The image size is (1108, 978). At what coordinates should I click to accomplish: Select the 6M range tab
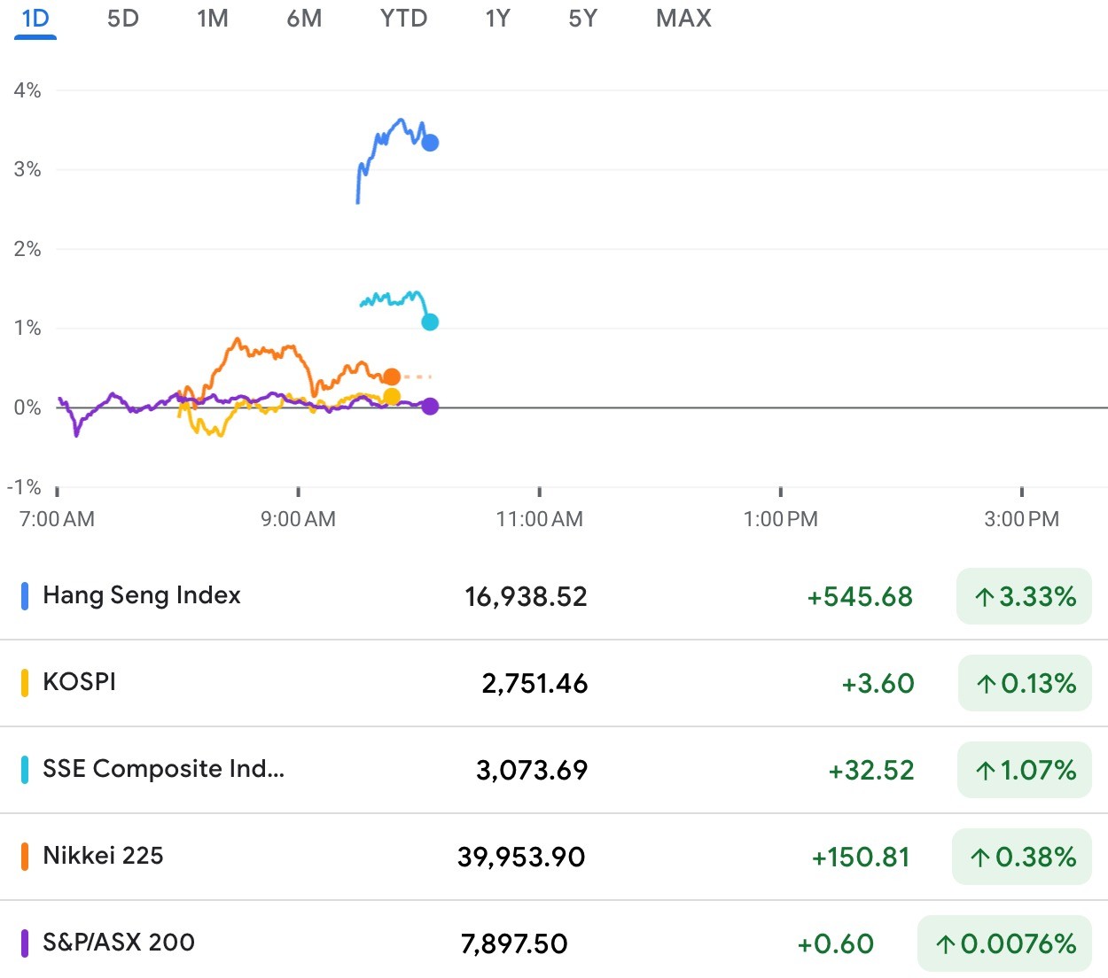pos(304,19)
